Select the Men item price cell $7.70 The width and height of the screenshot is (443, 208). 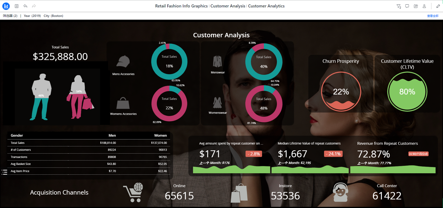coord(112,171)
